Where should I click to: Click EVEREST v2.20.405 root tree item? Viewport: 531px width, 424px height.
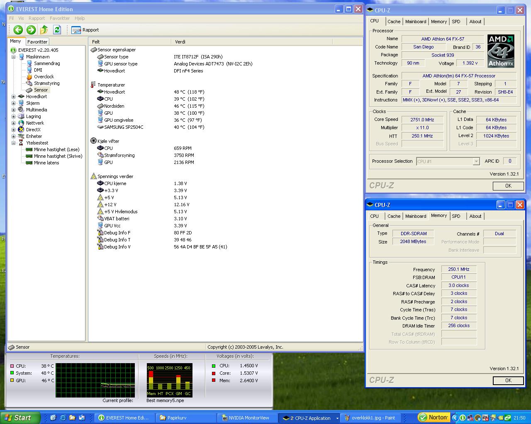coord(38,50)
